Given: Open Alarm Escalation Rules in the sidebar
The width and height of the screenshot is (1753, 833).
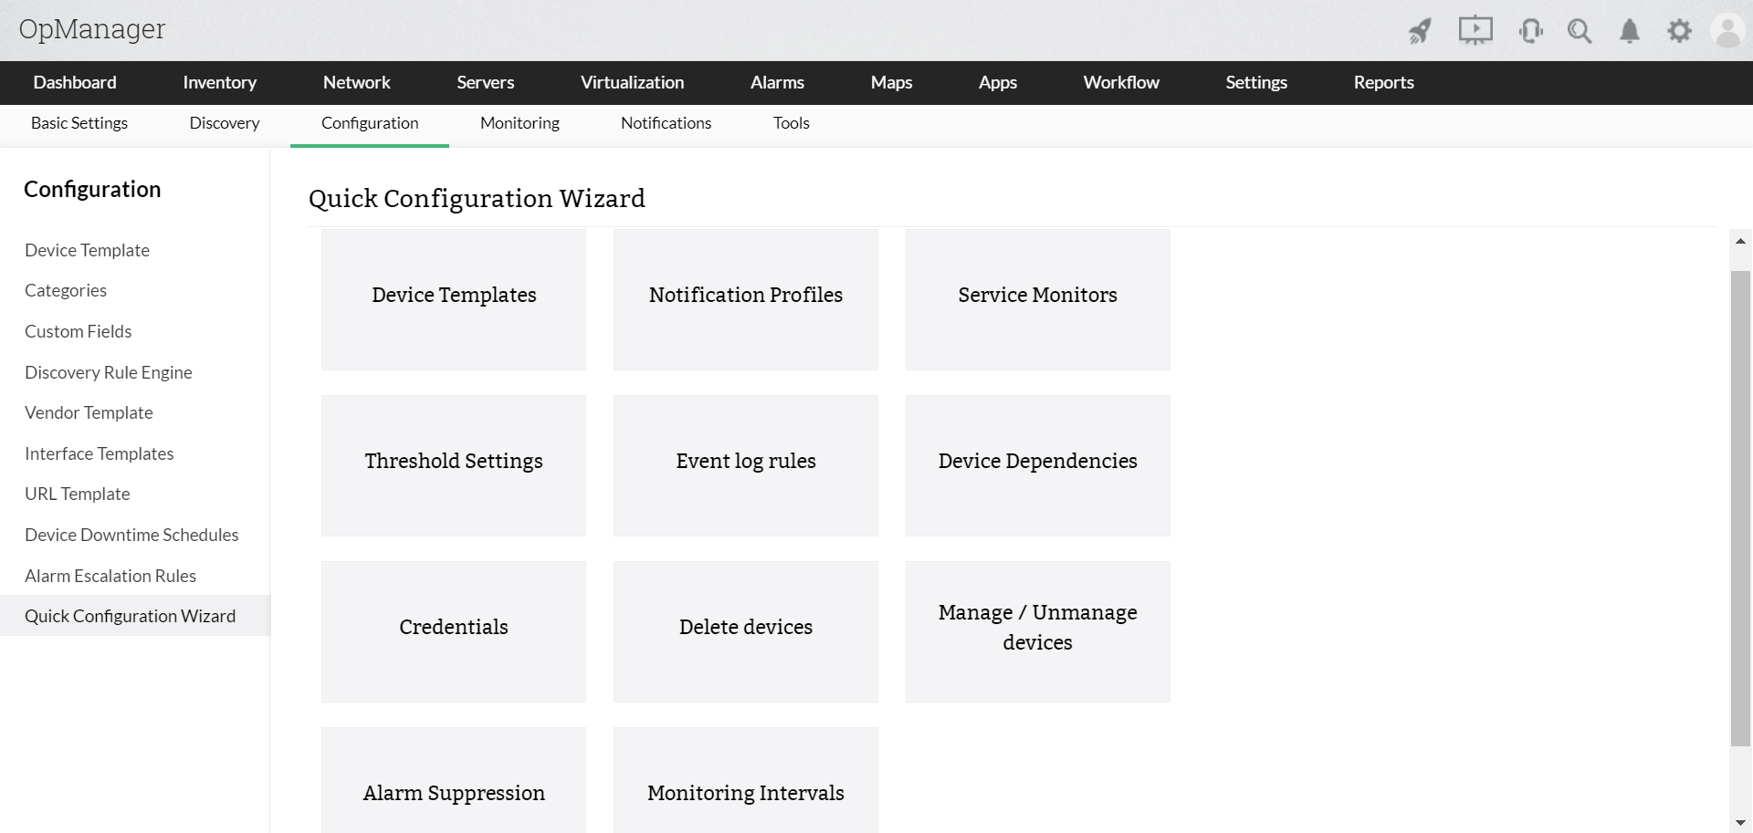Looking at the screenshot, I should 110,576.
